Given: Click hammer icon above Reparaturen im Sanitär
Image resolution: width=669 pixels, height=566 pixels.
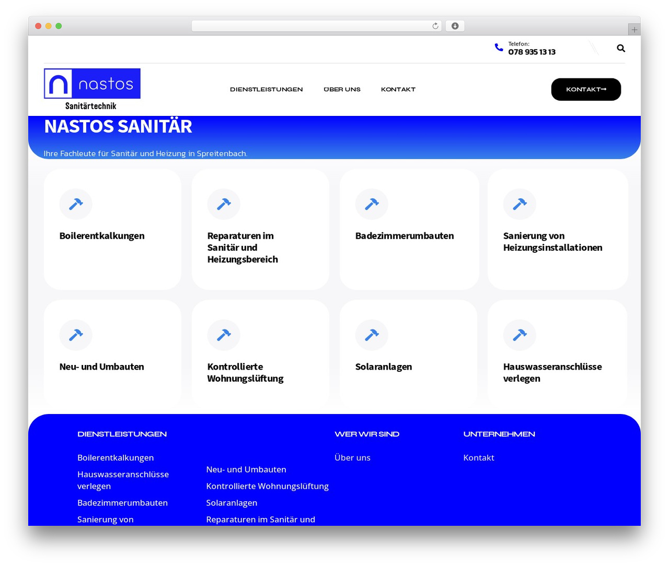Looking at the screenshot, I should tap(224, 204).
